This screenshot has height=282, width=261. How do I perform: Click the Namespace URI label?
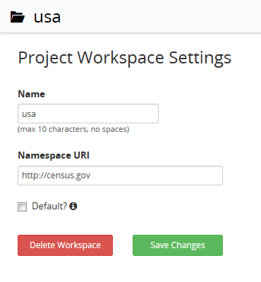(x=54, y=155)
